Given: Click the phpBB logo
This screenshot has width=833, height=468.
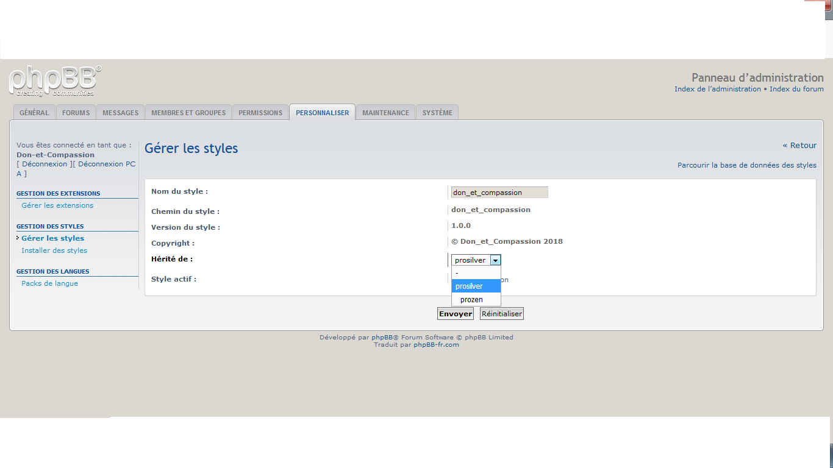Looking at the screenshot, I should [x=55, y=81].
